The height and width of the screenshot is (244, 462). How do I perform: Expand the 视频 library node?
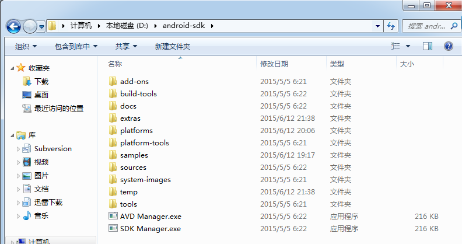point(18,162)
